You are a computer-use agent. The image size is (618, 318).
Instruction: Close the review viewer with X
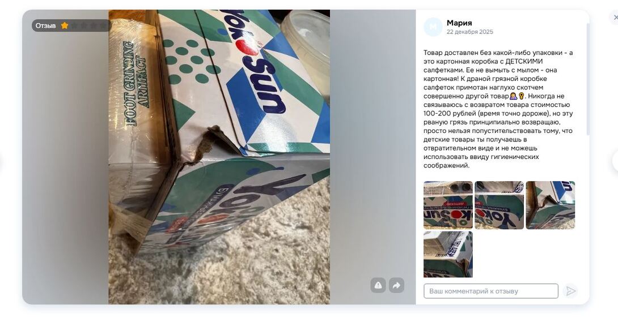point(615,18)
